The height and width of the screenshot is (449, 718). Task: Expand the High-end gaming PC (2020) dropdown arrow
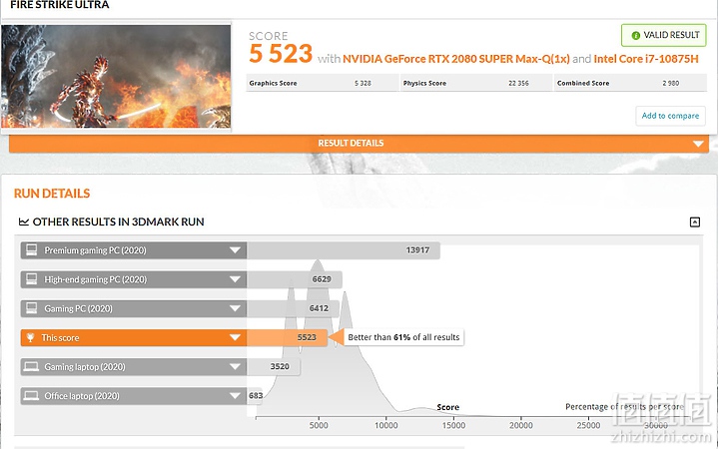235,279
